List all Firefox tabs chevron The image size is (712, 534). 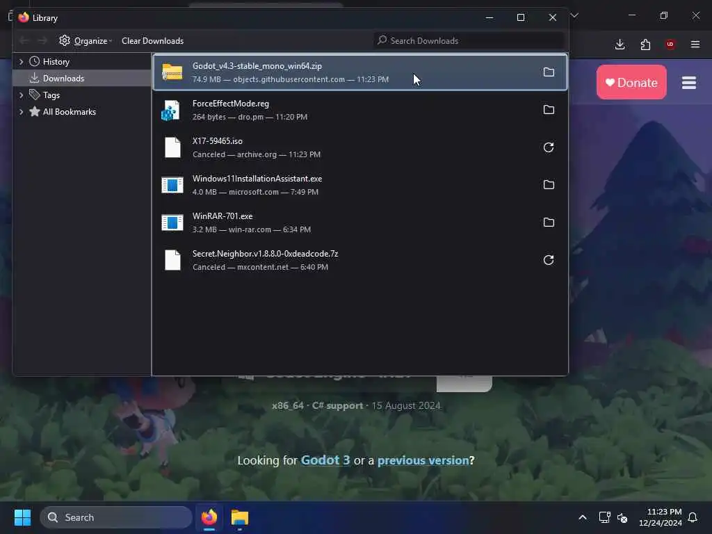574,15
